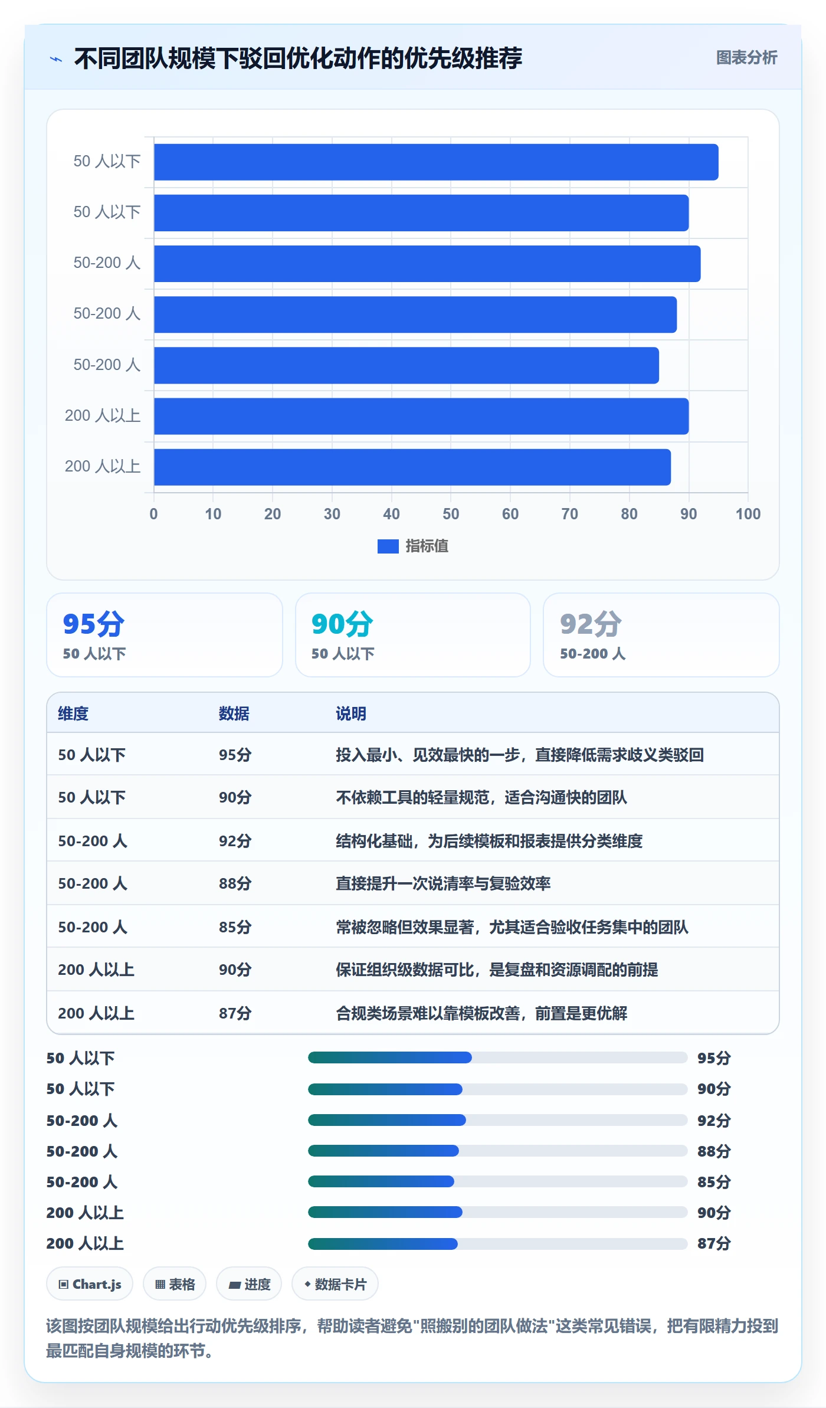Click the 95分 label beside the progress bar
This screenshot has height=1408, width=826.
714,1057
